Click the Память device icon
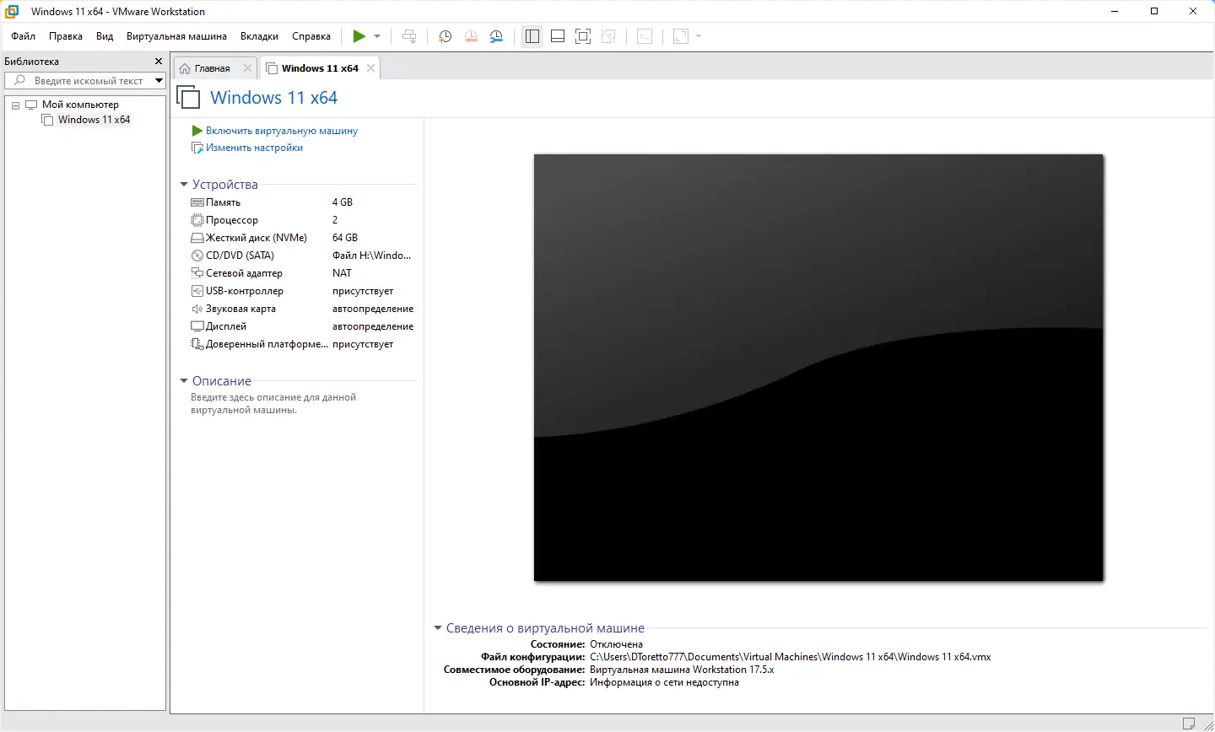1215x732 pixels. coord(197,202)
